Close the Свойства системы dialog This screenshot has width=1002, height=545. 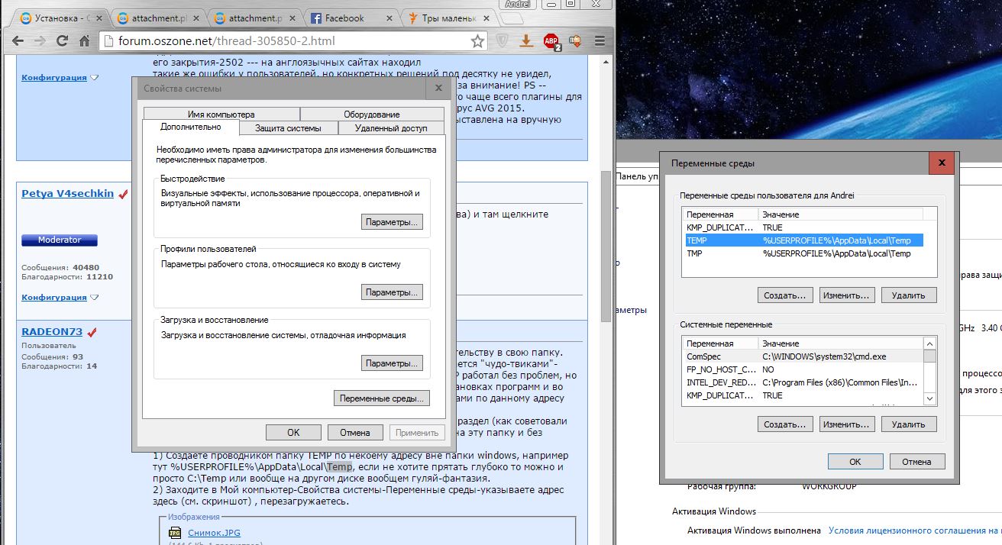tap(438, 88)
